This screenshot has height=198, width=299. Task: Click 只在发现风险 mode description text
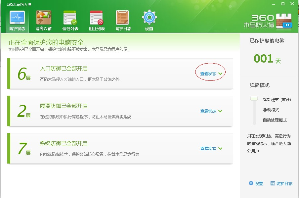[x=269, y=143]
